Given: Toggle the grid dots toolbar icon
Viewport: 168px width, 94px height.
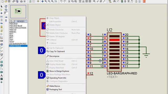Looking at the screenshot, I should point(34,1).
